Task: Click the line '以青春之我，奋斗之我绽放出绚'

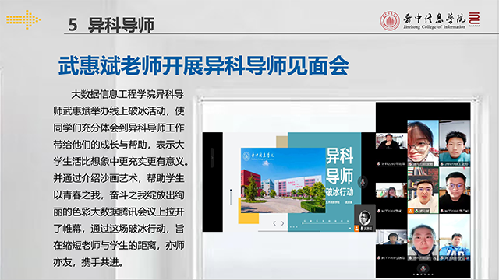Action: pyautogui.click(x=119, y=195)
